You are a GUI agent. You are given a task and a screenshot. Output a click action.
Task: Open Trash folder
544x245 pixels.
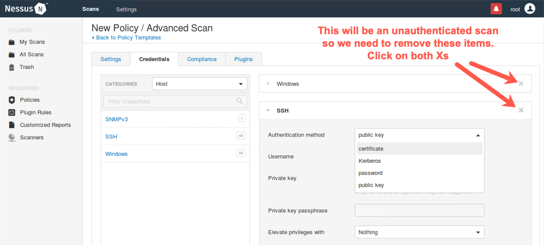pyautogui.click(x=27, y=67)
